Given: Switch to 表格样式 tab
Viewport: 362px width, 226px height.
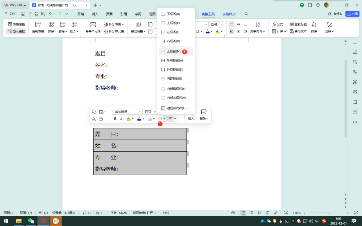Looking at the screenshot, I should pyautogui.click(x=229, y=14).
